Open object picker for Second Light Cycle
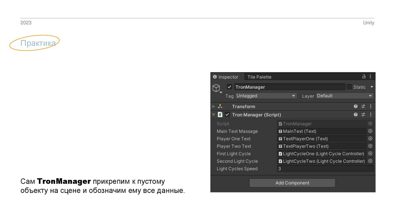 370,161
